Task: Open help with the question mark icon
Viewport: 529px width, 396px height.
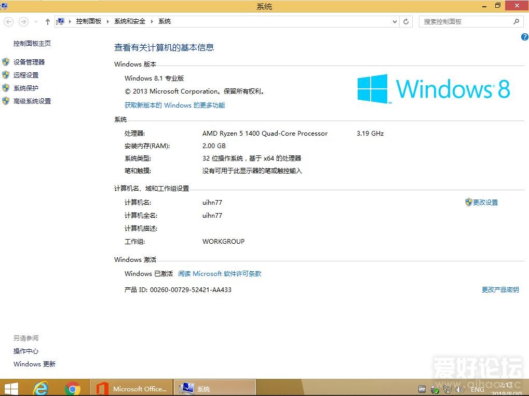Action: (x=525, y=37)
